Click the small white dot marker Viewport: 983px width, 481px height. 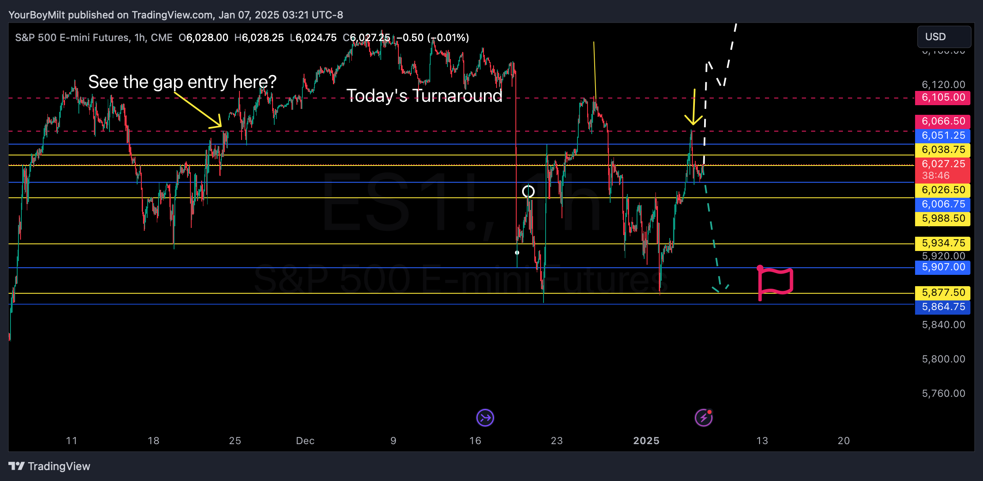517,253
